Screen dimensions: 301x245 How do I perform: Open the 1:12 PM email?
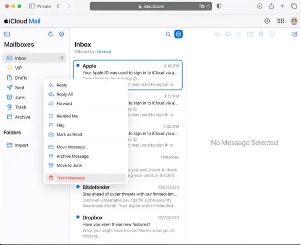click(155, 105)
